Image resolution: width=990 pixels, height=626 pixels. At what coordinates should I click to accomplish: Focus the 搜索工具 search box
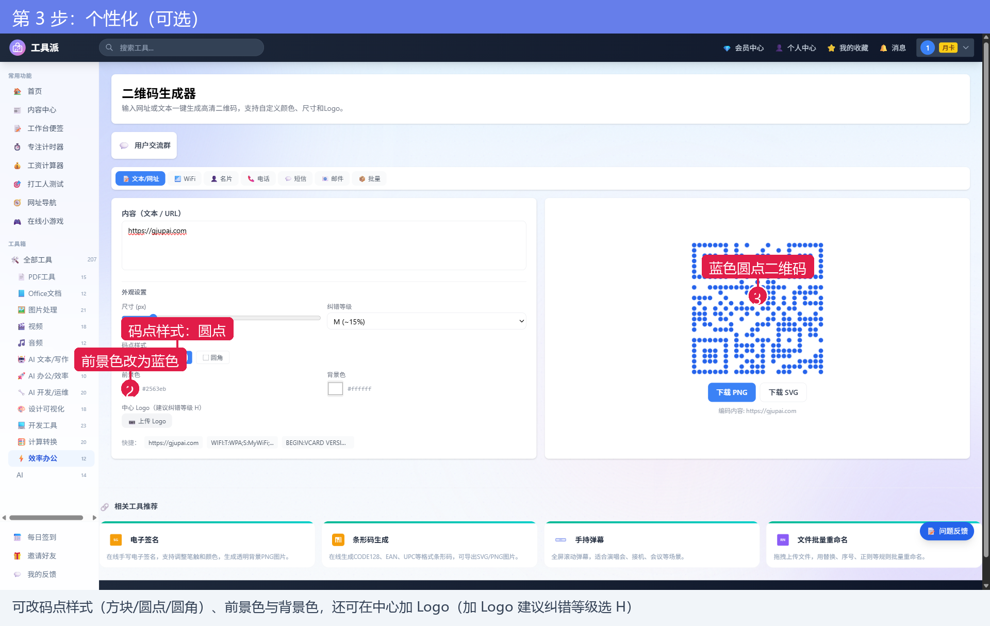[181, 47]
